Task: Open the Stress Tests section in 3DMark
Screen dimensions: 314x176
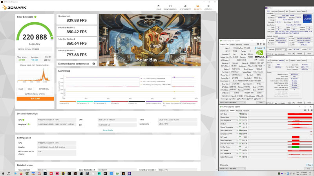Action: [x=185, y=7]
